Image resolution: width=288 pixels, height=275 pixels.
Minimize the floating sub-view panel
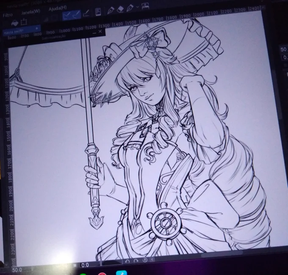94,33
